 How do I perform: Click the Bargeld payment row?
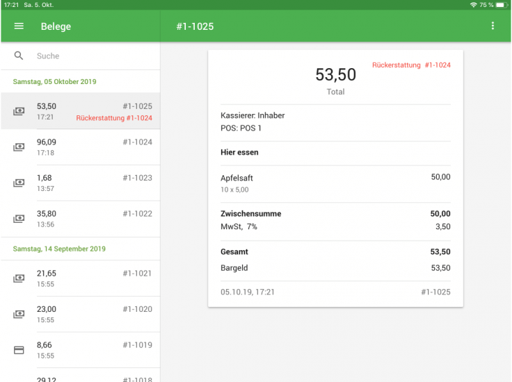336,268
